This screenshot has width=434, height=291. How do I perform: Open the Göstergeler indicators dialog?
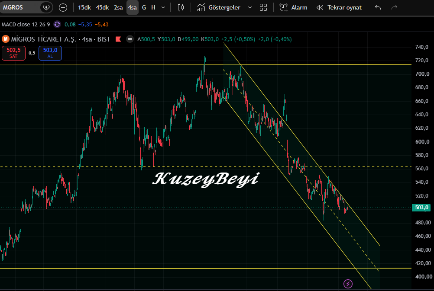pos(219,7)
